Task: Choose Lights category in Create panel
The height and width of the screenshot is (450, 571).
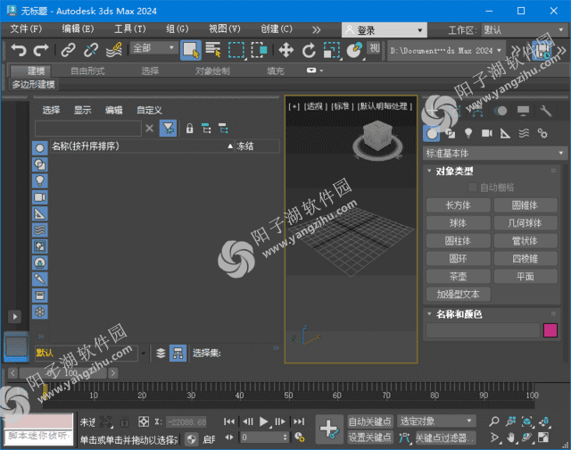Action: pos(468,134)
